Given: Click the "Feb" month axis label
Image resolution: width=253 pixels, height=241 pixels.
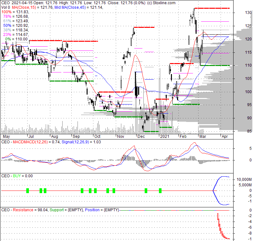Looking at the screenshot, I should tap(183, 137).
